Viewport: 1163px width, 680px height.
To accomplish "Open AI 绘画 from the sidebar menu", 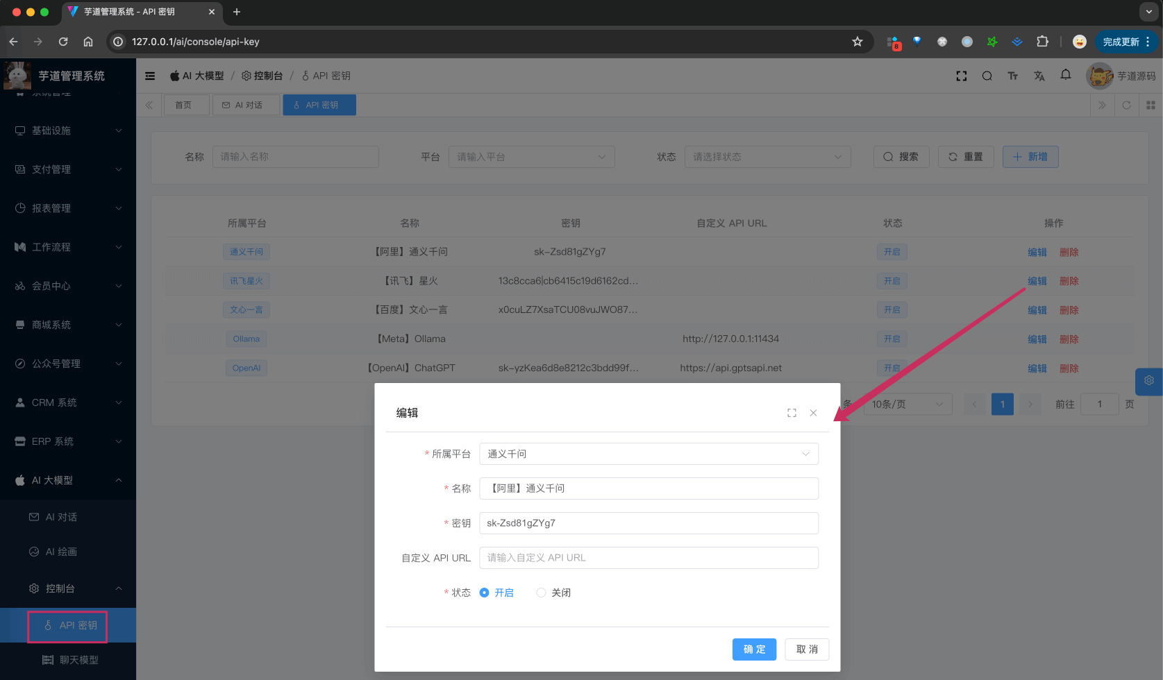I will pos(60,552).
